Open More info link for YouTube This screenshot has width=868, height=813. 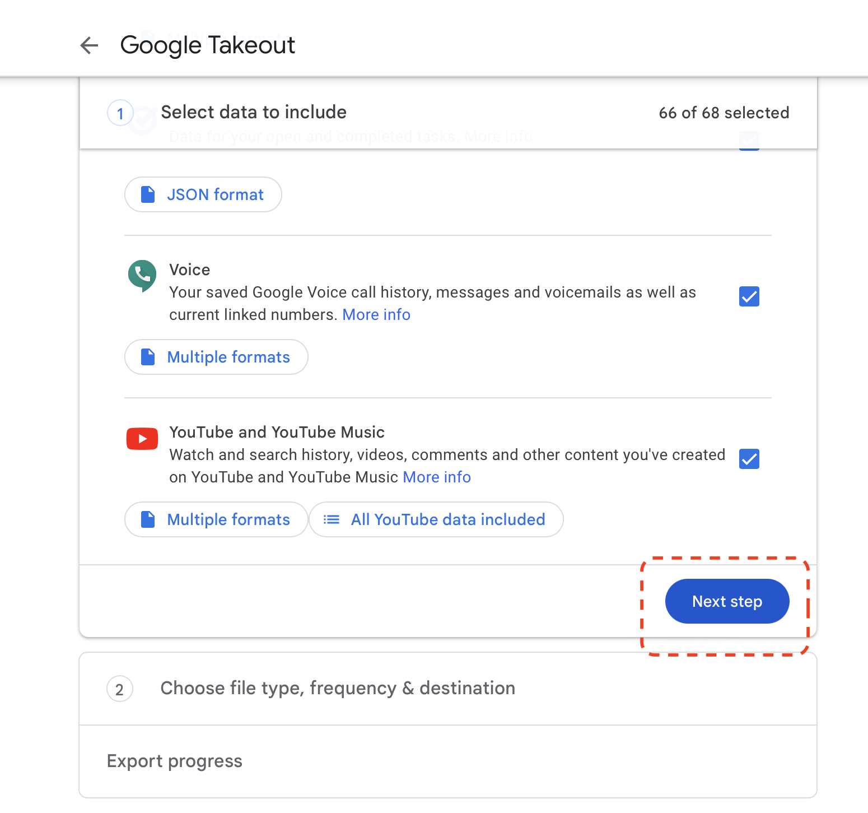(x=437, y=477)
